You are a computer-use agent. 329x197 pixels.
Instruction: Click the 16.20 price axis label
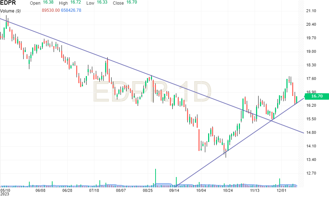click(311, 105)
